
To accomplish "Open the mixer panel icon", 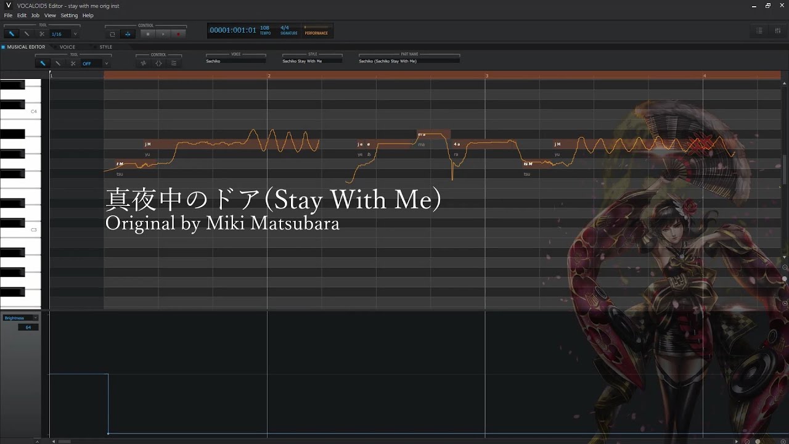I will [777, 30].
